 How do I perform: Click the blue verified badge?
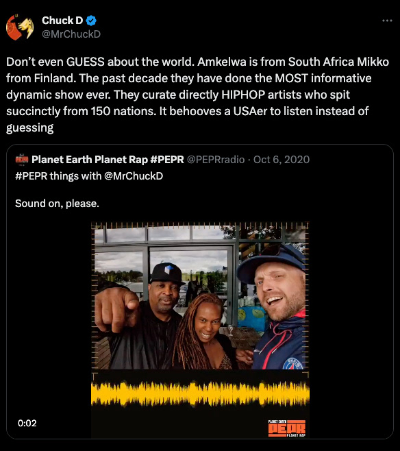(x=91, y=21)
